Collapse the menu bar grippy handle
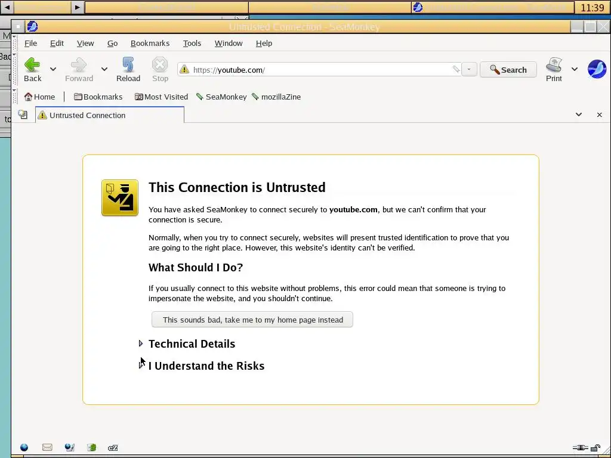The width and height of the screenshot is (611, 458). point(14,43)
